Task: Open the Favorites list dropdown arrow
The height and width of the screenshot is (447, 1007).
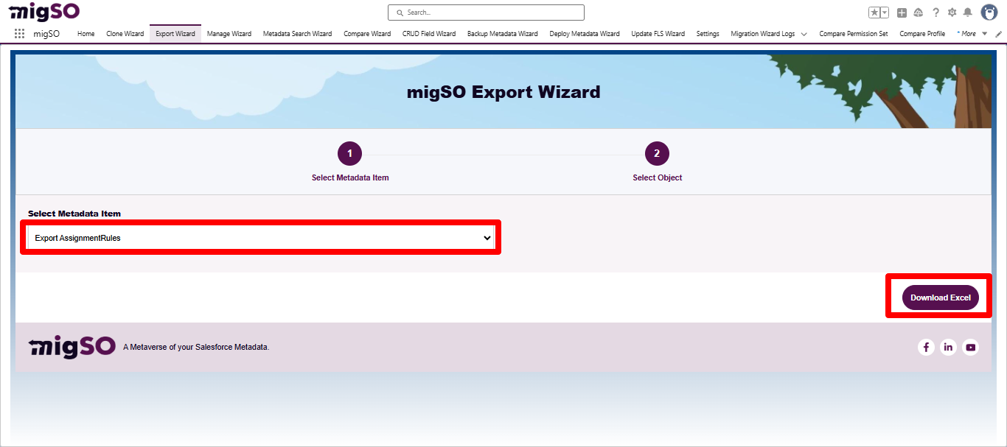Action: pos(885,13)
